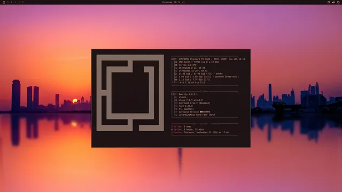Screen dimensions: 342x192
Task: Click the large Omarchy ASCII logo in terminal
Action: click(130, 93)
